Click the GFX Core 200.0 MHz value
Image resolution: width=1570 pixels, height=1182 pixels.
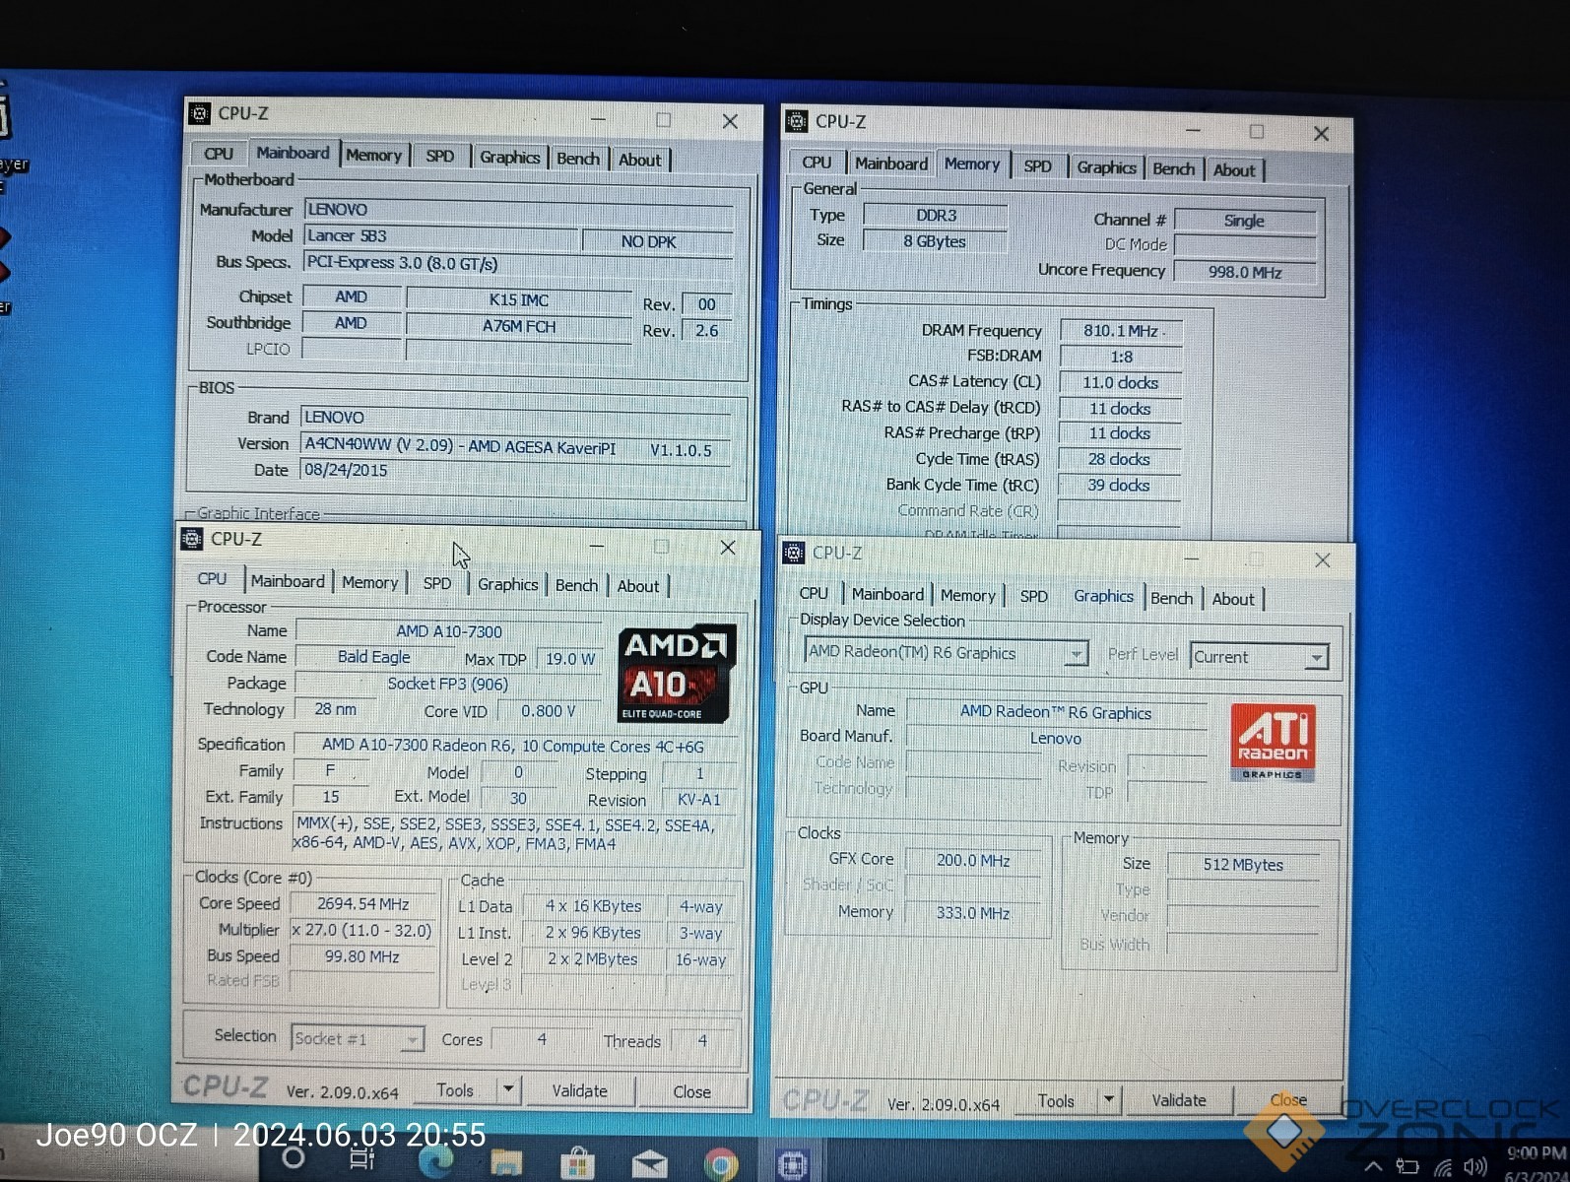pyautogui.click(x=973, y=861)
